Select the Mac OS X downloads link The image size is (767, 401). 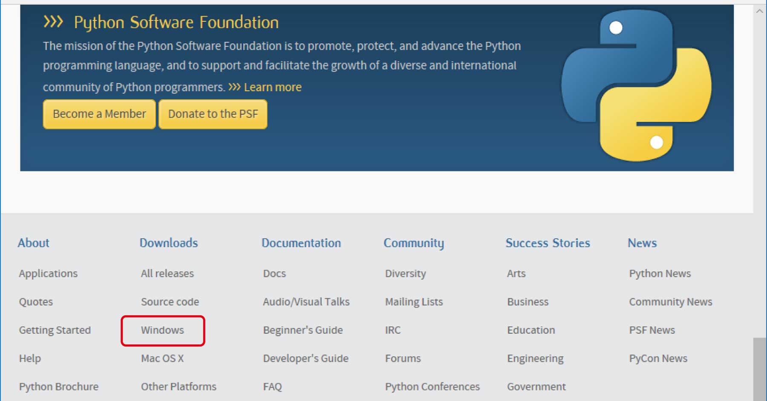162,358
